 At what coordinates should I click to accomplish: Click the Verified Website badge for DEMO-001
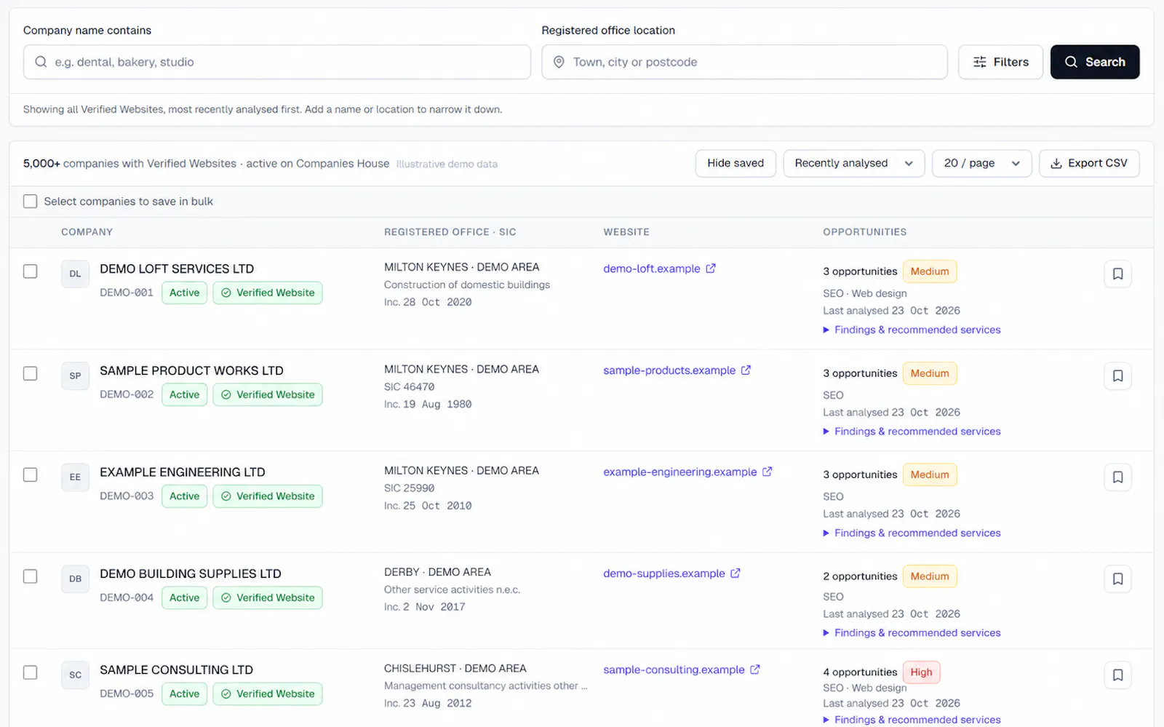pyautogui.click(x=268, y=293)
